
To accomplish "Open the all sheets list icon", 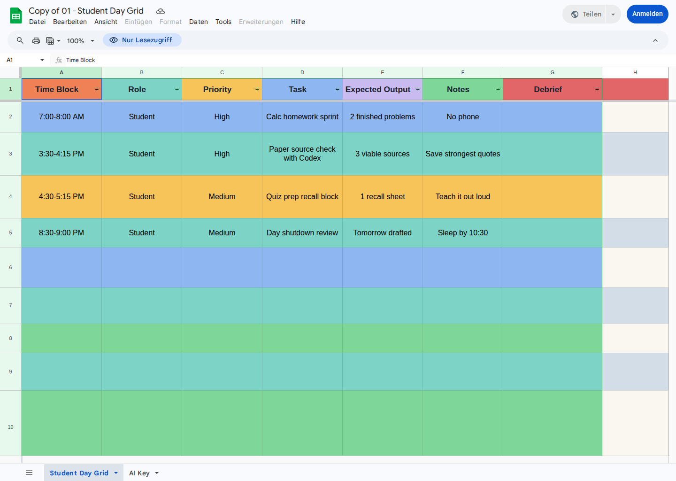I will tap(29, 473).
